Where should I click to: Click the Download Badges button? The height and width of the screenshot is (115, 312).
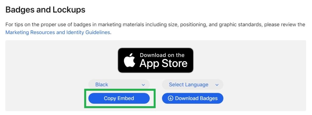(x=193, y=98)
